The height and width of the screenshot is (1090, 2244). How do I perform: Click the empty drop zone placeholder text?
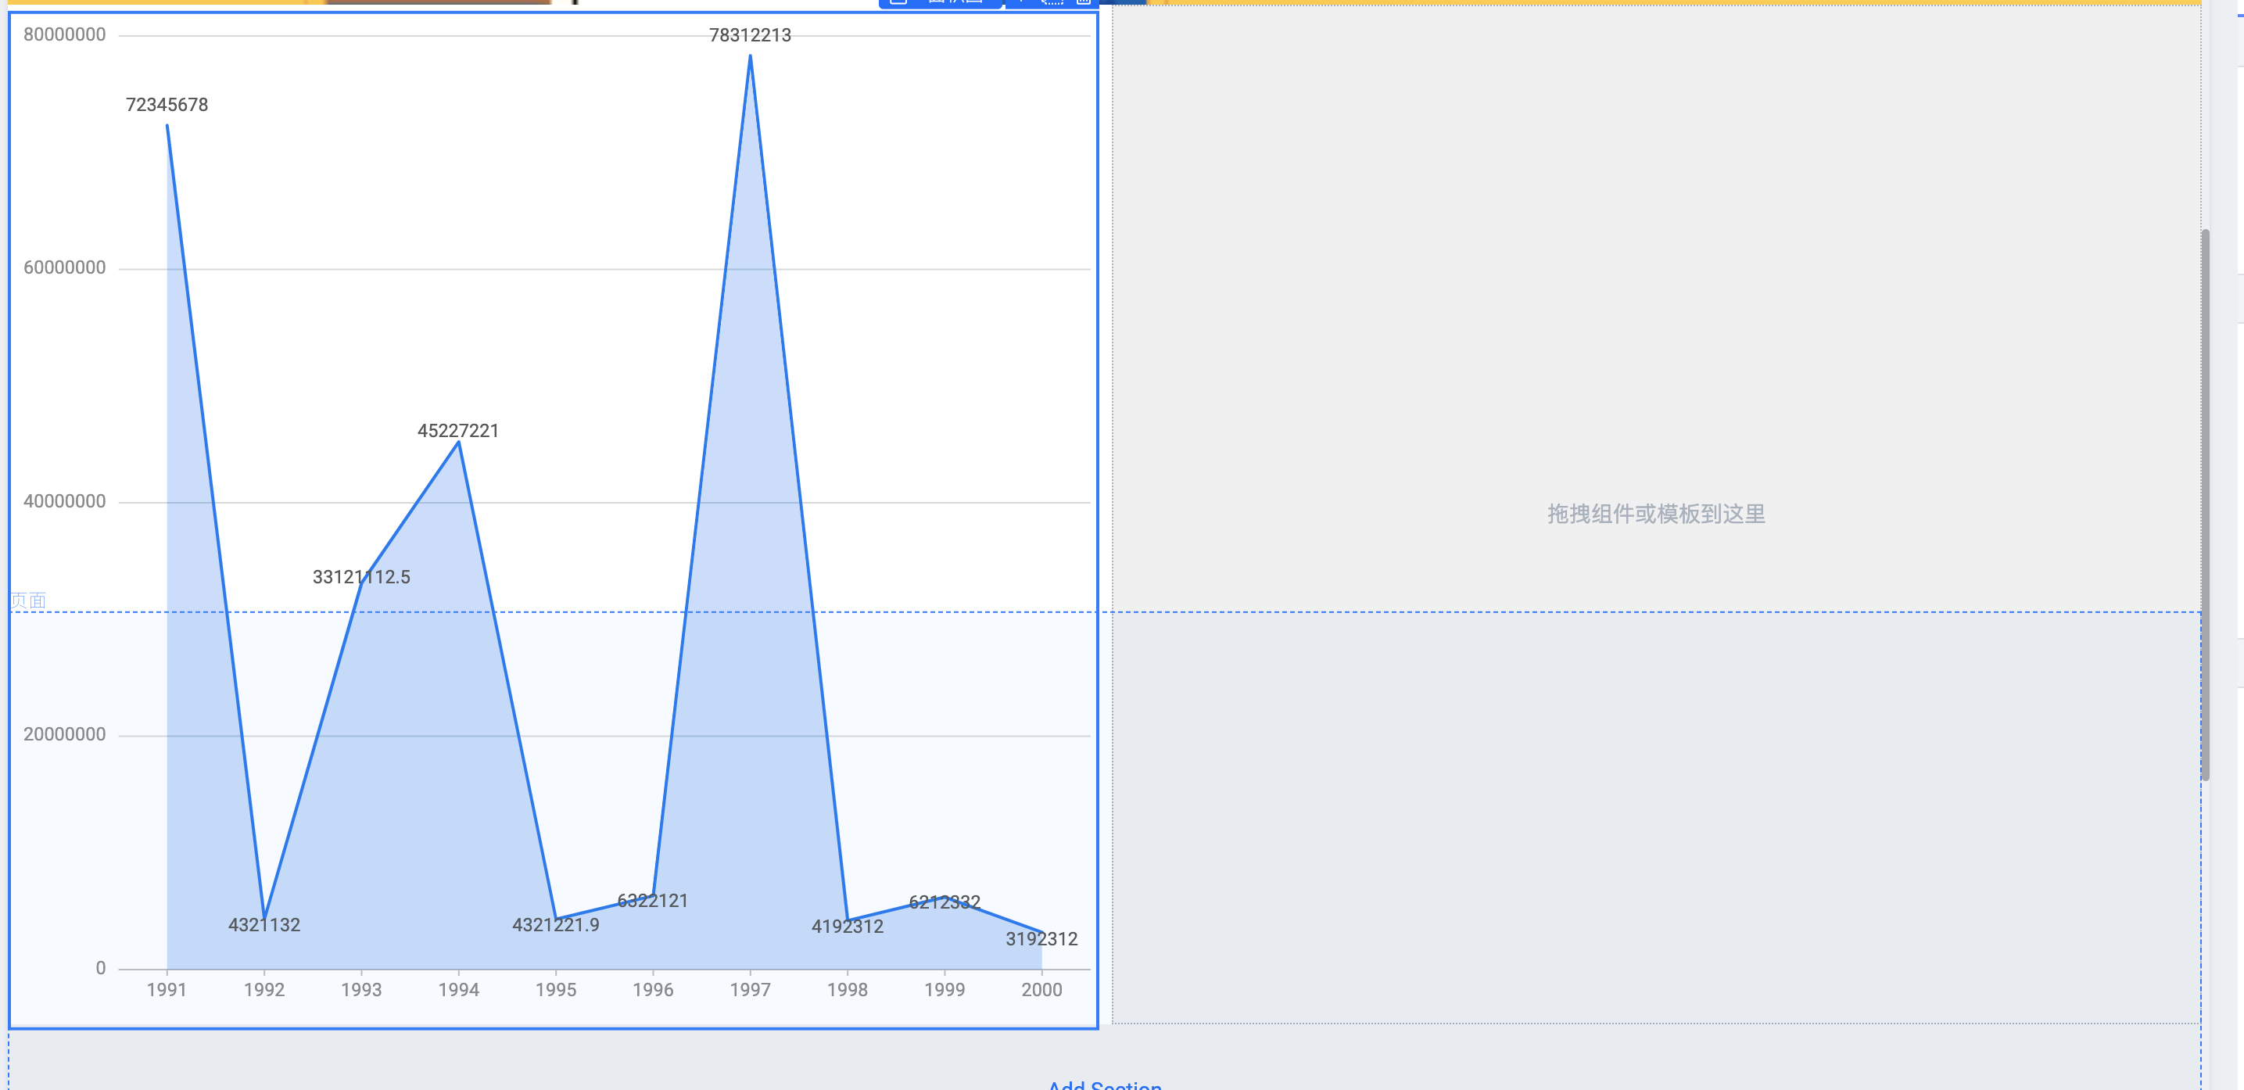(x=1655, y=514)
